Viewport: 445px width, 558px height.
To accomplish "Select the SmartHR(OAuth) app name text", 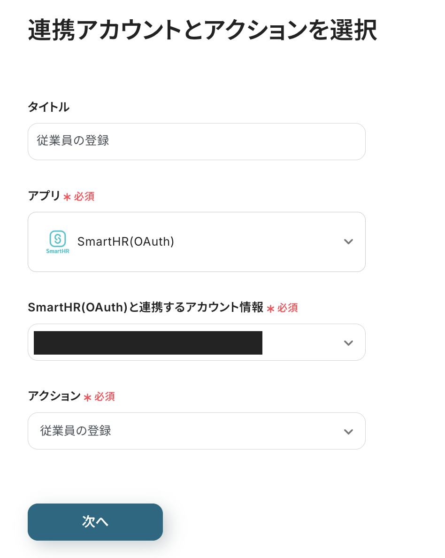I will (126, 241).
